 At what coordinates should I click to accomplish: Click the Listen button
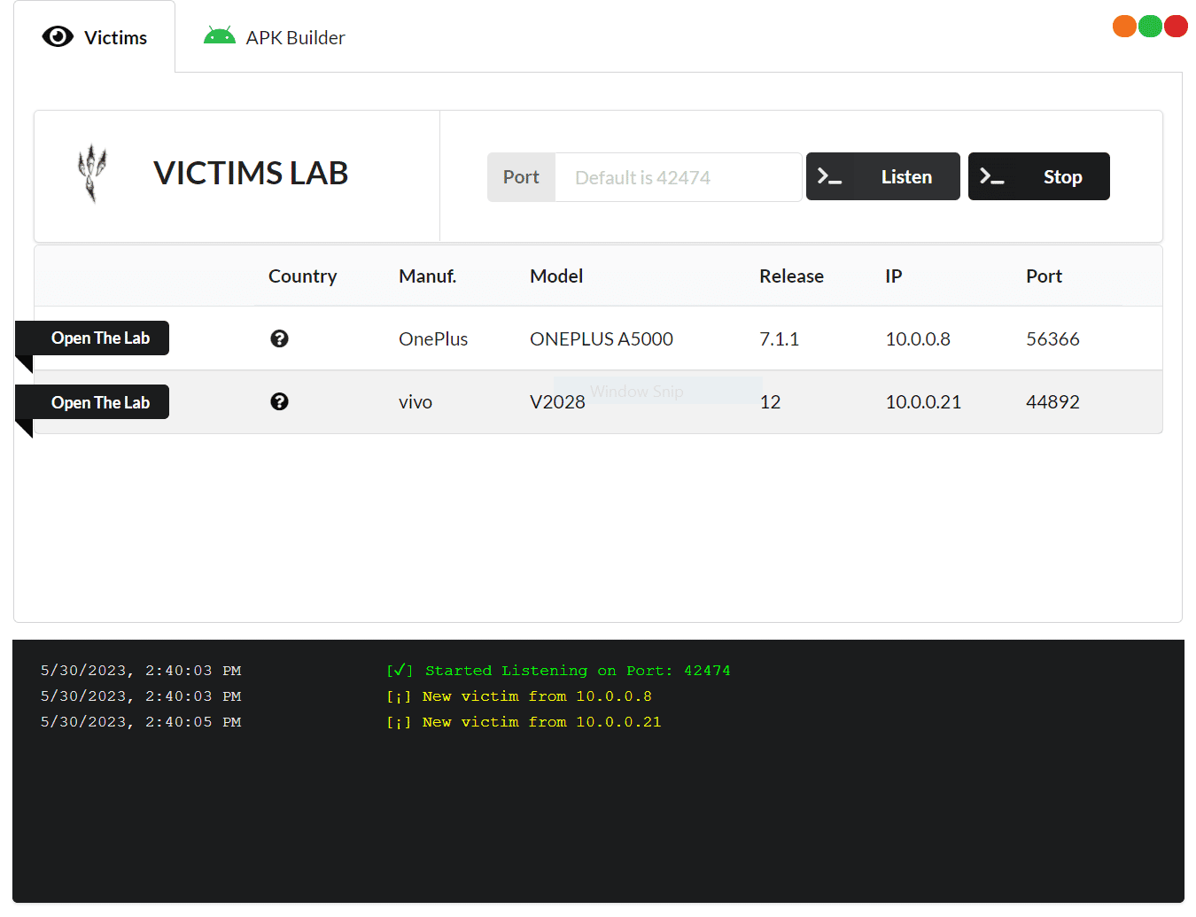coord(883,176)
